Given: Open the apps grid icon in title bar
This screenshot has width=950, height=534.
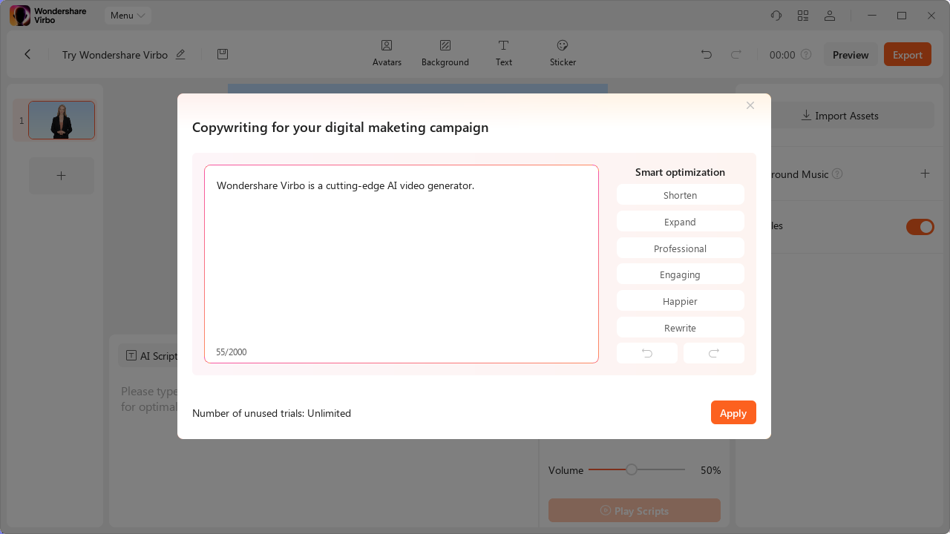Looking at the screenshot, I should coord(803,16).
